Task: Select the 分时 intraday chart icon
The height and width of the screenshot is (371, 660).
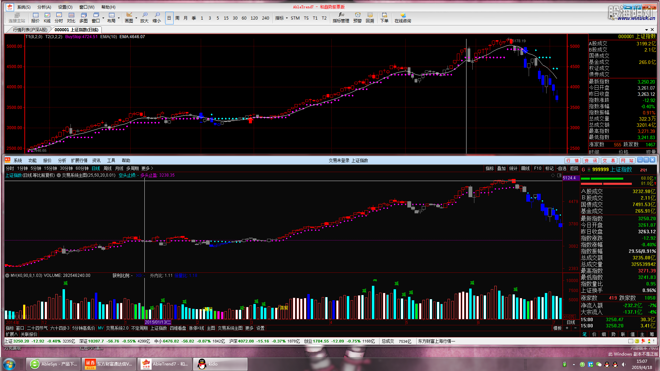Action: pyautogui.click(x=59, y=18)
